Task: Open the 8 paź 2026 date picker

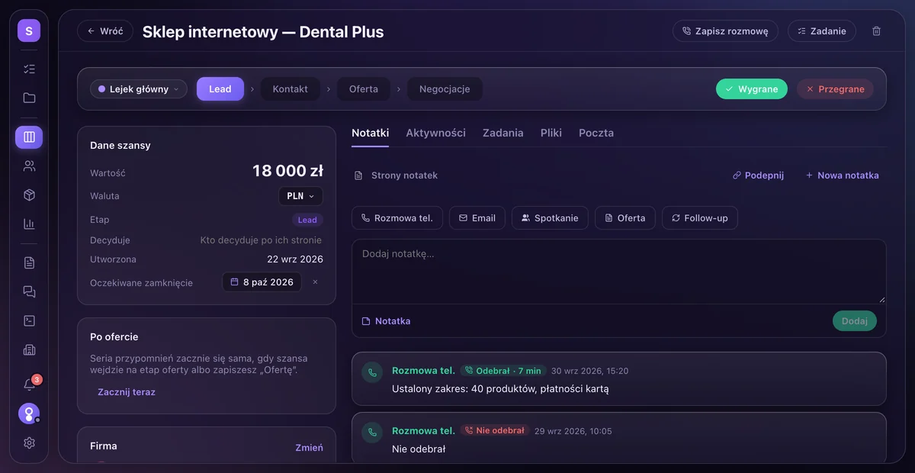Action: pyautogui.click(x=262, y=282)
